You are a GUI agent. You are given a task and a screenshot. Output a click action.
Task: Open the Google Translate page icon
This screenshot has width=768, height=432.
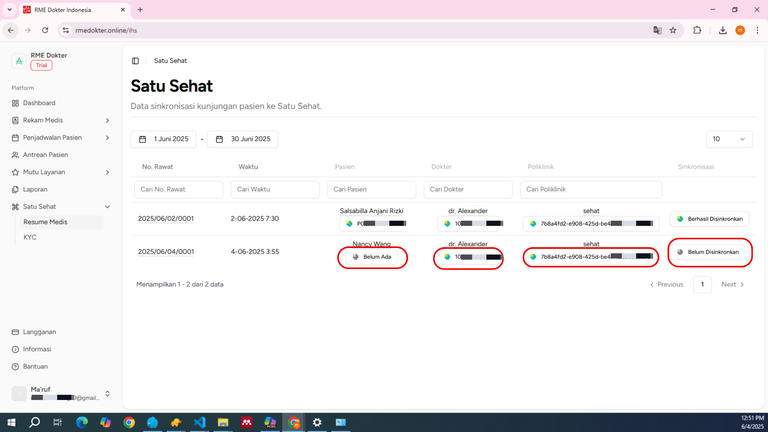click(x=657, y=30)
